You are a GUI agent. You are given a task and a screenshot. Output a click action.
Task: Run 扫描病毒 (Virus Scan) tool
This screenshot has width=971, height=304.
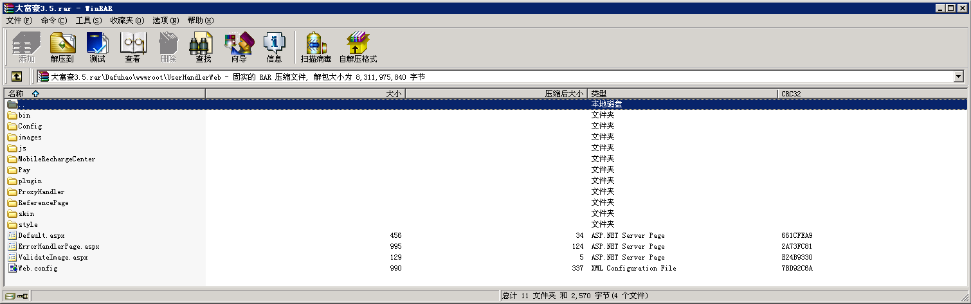[x=316, y=47]
